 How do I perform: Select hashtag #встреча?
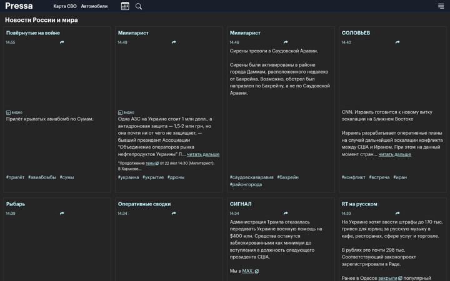tap(379, 177)
